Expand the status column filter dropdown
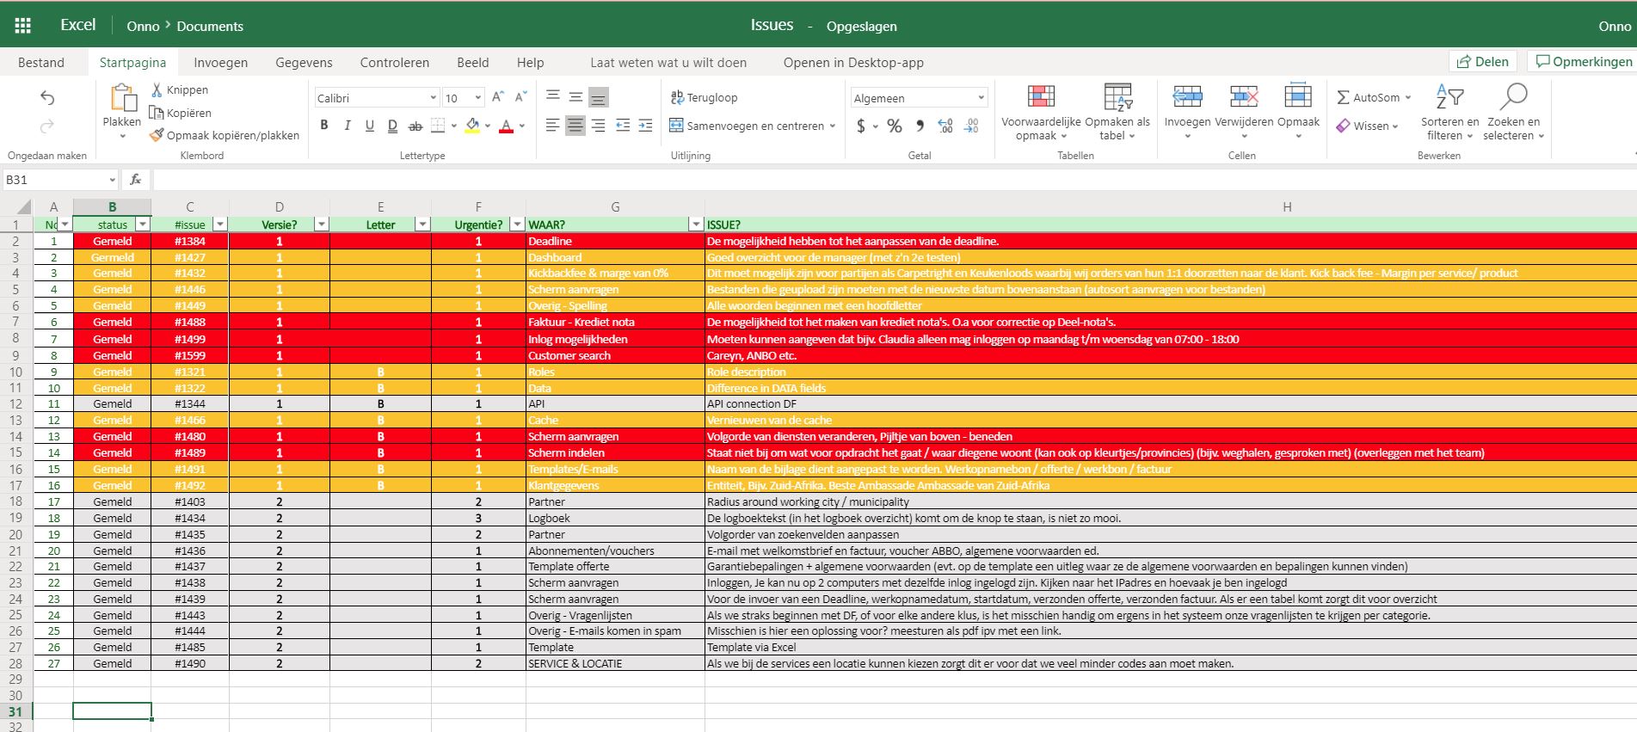 143,225
